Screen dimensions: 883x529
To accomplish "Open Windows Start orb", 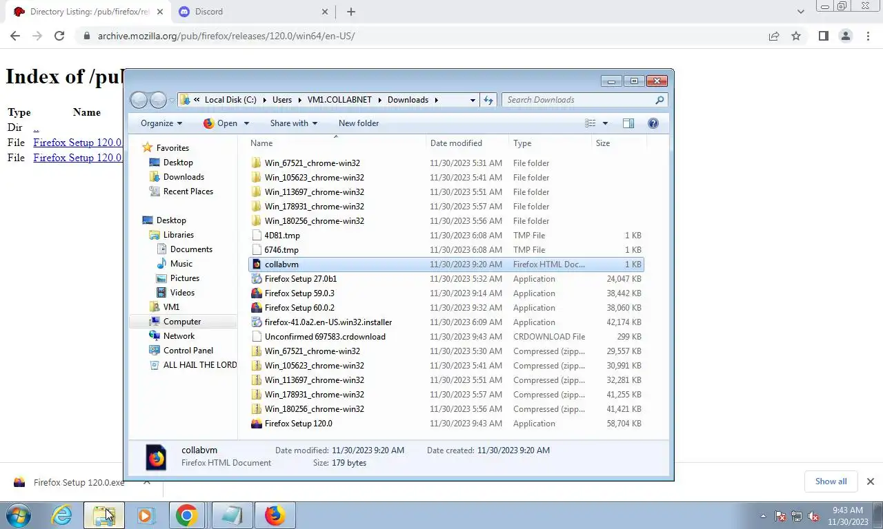I will [x=19, y=515].
